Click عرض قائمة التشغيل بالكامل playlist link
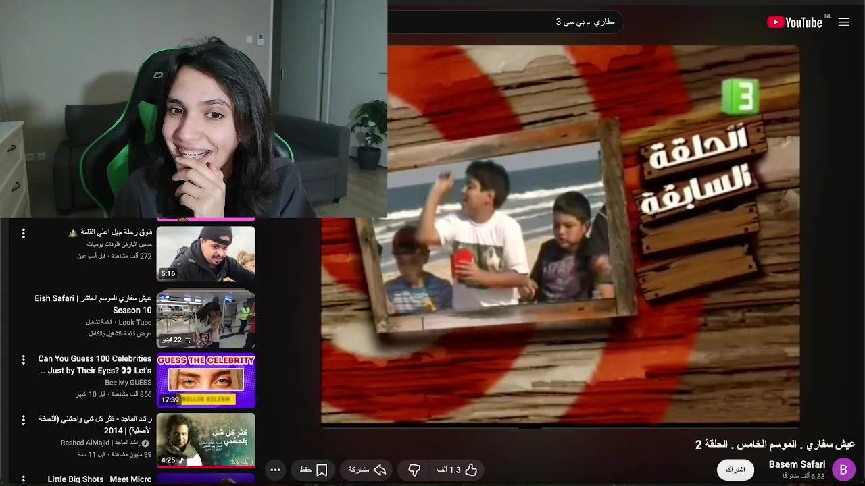Screen dimensions: 865x486 point(120,334)
